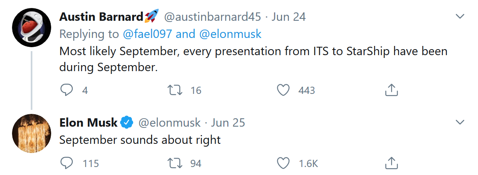
Task: Share Austin Barnard's tweet
Action: pos(391,91)
